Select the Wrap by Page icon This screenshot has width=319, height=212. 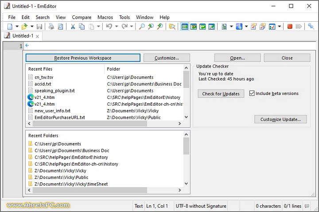click(212, 26)
